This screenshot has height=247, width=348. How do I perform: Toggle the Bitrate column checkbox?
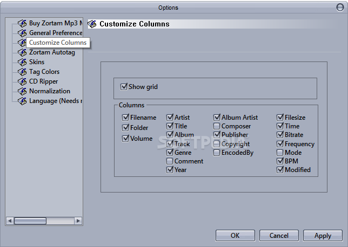[280, 135]
